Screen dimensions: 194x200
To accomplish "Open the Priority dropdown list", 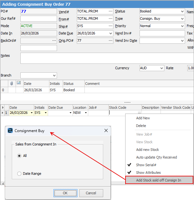I will click(x=182, y=26).
